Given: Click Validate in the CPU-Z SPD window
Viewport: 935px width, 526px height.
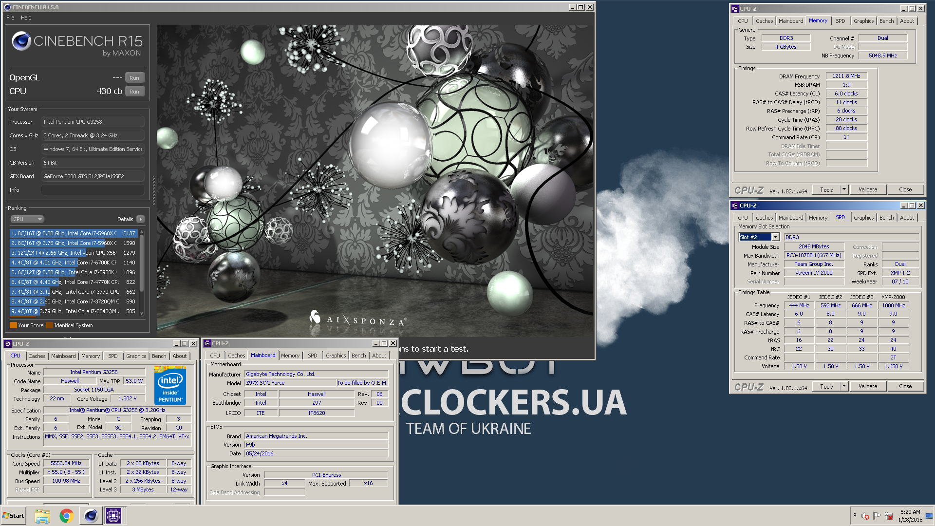Looking at the screenshot, I should pos(868,386).
